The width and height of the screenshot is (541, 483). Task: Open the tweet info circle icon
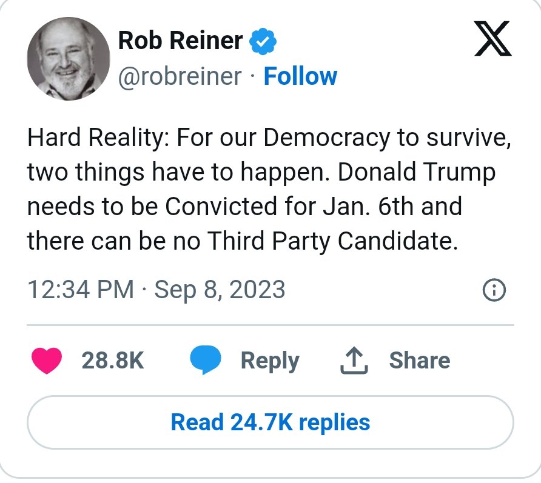point(494,290)
